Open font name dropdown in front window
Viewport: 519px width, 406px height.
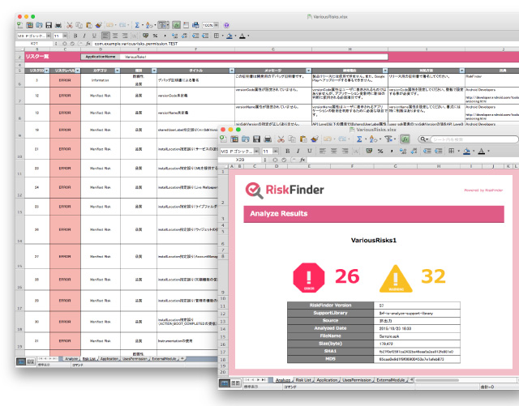click(x=256, y=152)
